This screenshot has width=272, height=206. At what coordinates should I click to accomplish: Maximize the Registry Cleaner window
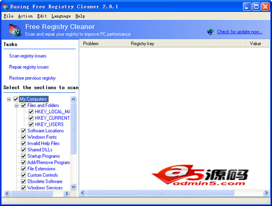coord(256,7)
